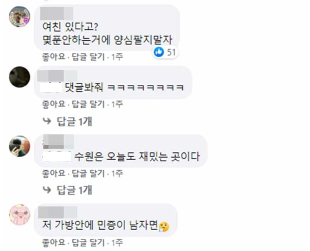Open the 1주 timestamp of the first comment
Screen dimensions: 310x251
(x=117, y=57)
